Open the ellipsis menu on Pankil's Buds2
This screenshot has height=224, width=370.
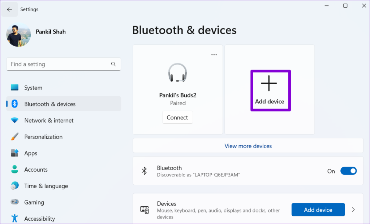pyautogui.click(x=214, y=54)
